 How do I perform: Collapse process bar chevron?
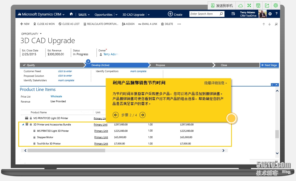click(x=276, y=85)
